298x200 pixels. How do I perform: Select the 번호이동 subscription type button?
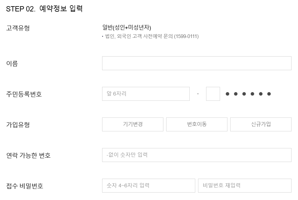coord(197,125)
